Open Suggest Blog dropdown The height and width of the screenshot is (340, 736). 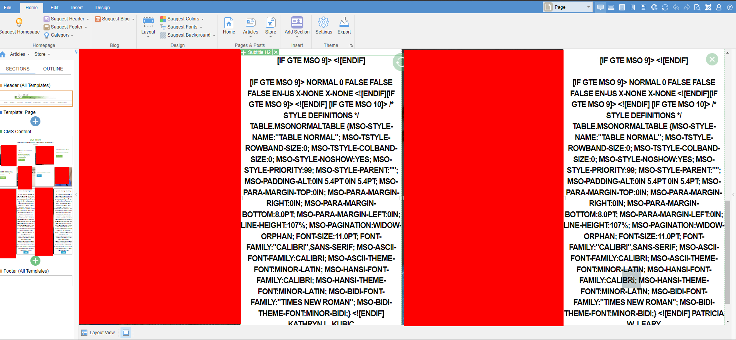pyautogui.click(x=133, y=19)
